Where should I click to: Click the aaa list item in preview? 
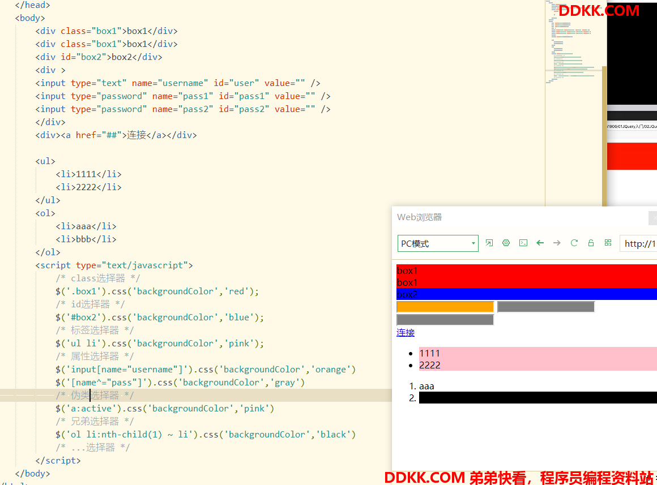point(426,386)
